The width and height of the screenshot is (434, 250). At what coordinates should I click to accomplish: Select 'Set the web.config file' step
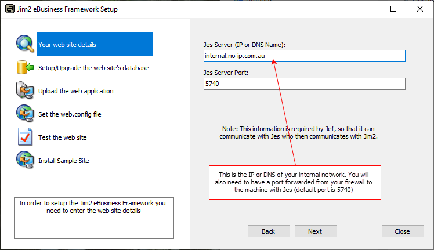point(70,114)
